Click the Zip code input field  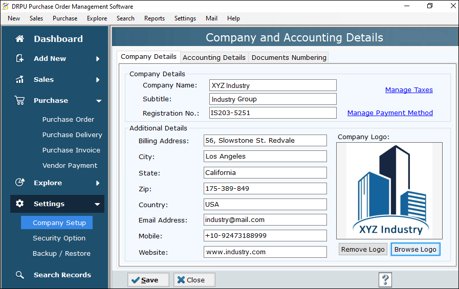coord(265,188)
